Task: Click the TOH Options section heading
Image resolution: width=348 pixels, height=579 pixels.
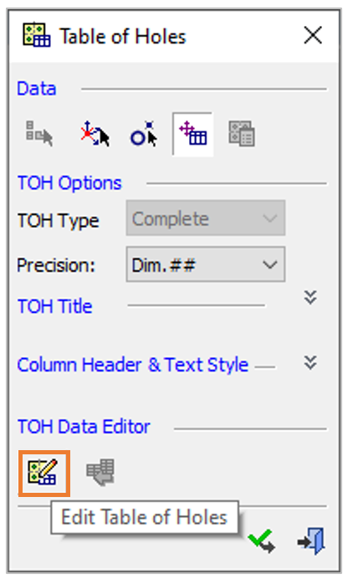Action: click(69, 182)
